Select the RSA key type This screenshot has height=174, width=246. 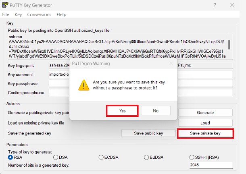(x=10, y=157)
